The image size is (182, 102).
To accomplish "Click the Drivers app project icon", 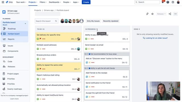I will (x=4, y=12).
